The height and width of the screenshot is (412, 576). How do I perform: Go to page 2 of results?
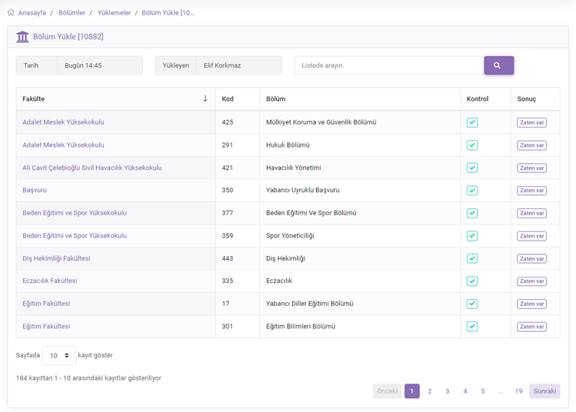coord(429,391)
